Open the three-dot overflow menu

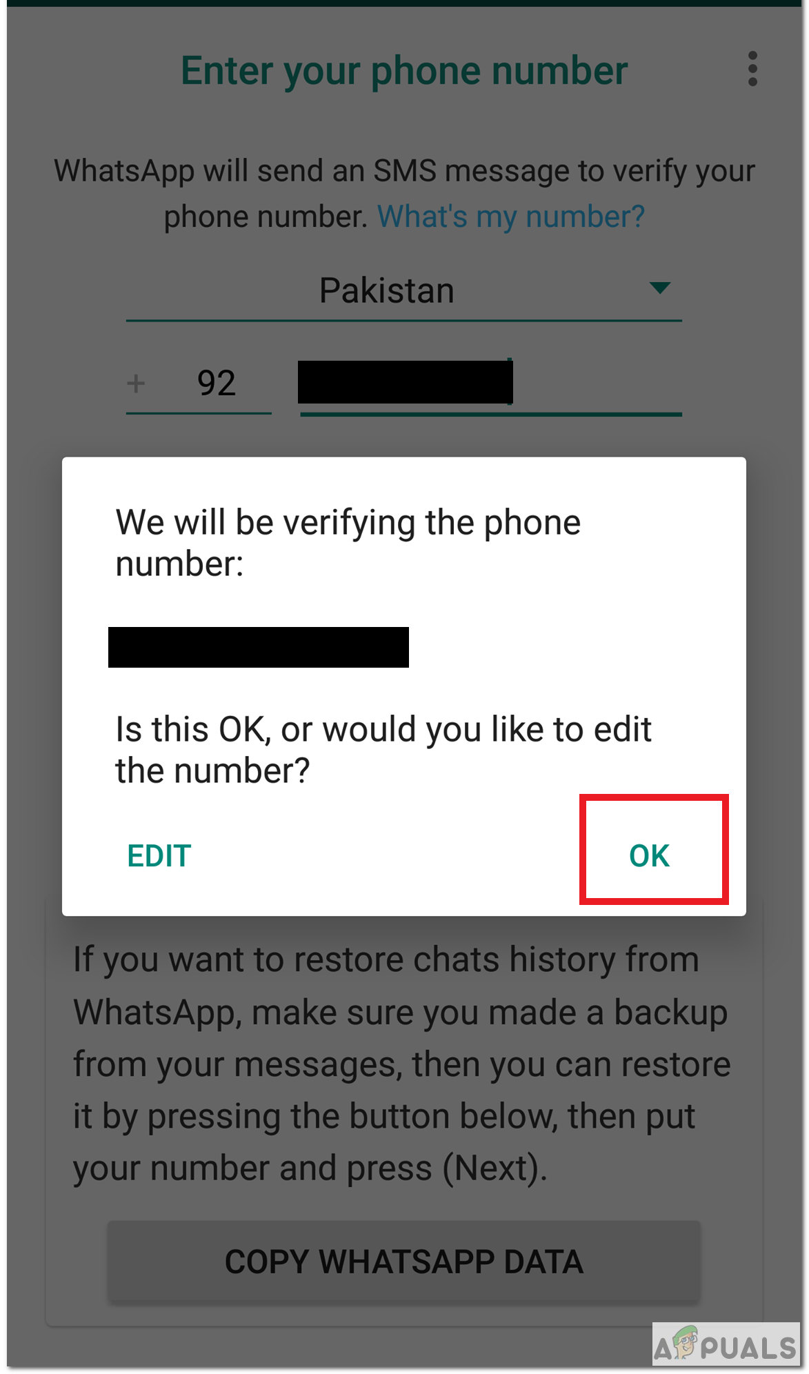click(752, 69)
